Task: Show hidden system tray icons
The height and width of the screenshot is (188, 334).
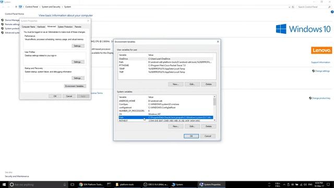Action: coord(284,184)
